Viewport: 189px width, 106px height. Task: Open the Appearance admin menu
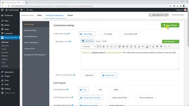tap(10, 72)
